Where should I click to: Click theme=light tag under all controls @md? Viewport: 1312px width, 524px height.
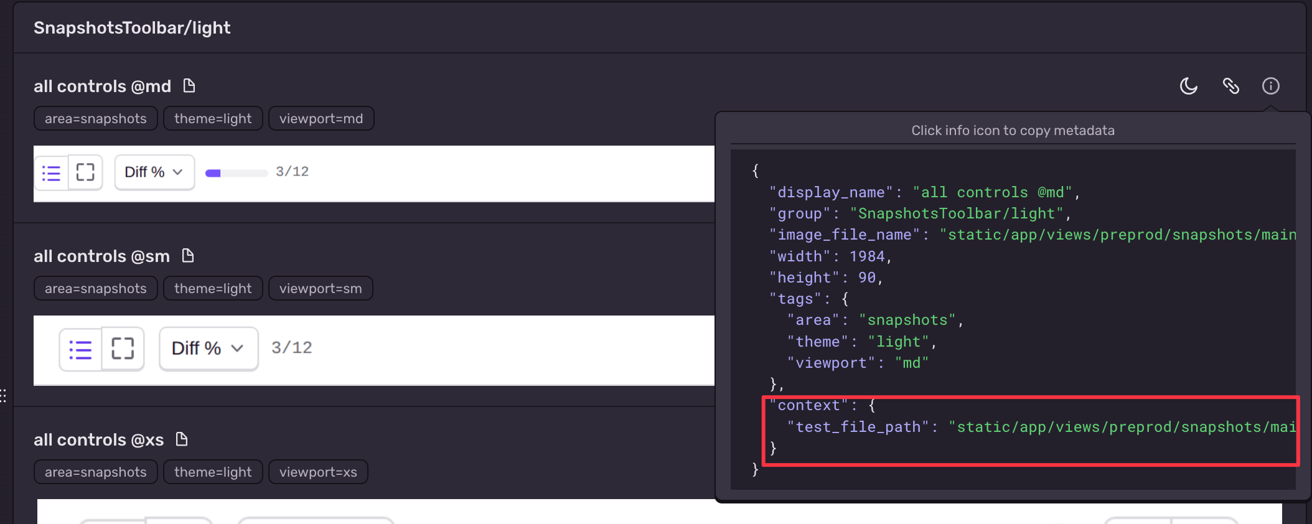(x=213, y=118)
